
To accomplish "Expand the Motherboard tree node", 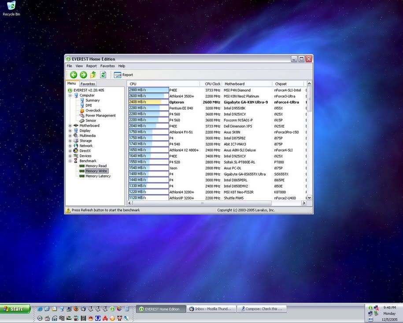I will (70, 126).
